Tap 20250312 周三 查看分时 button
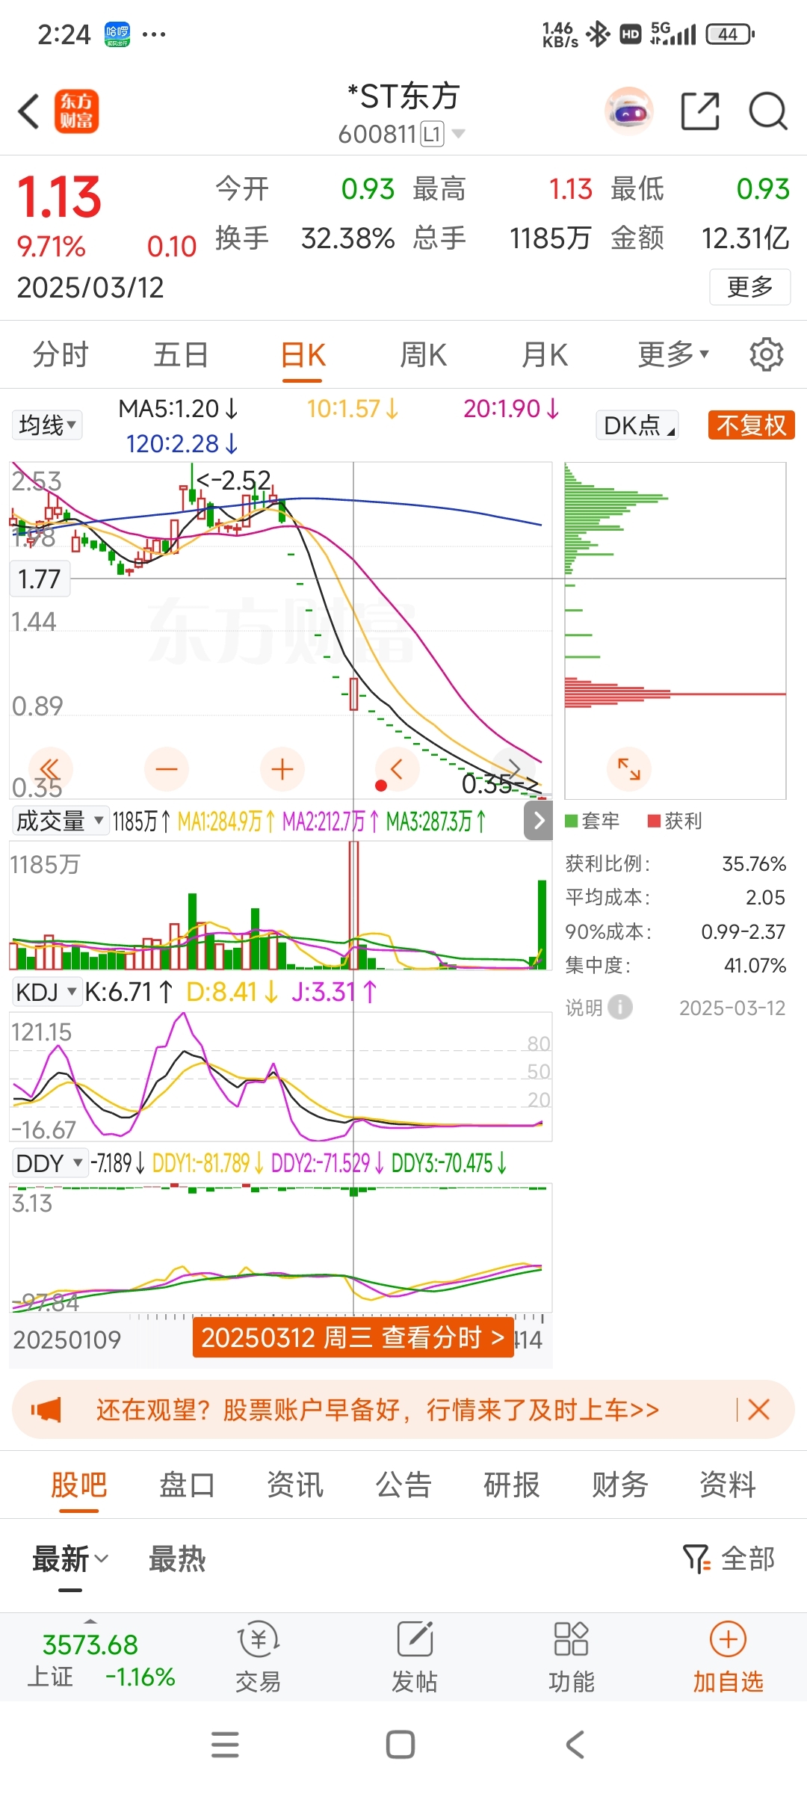The image size is (807, 1794). (x=353, y=1337)
